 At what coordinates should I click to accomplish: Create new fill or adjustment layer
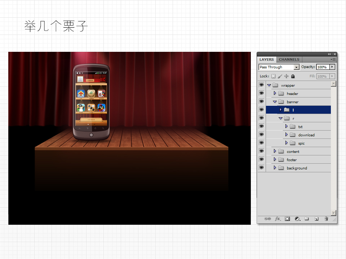(297, 219)
